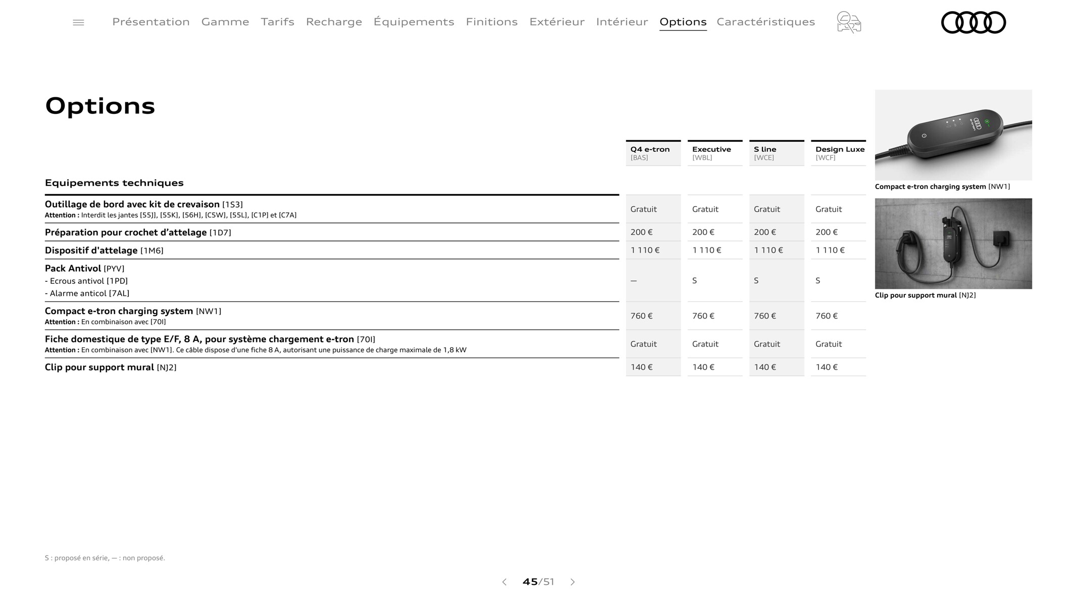Click the 1 110 € price under Executive
This screenshot has width=1077, height=605.
(x=707, y=251)
